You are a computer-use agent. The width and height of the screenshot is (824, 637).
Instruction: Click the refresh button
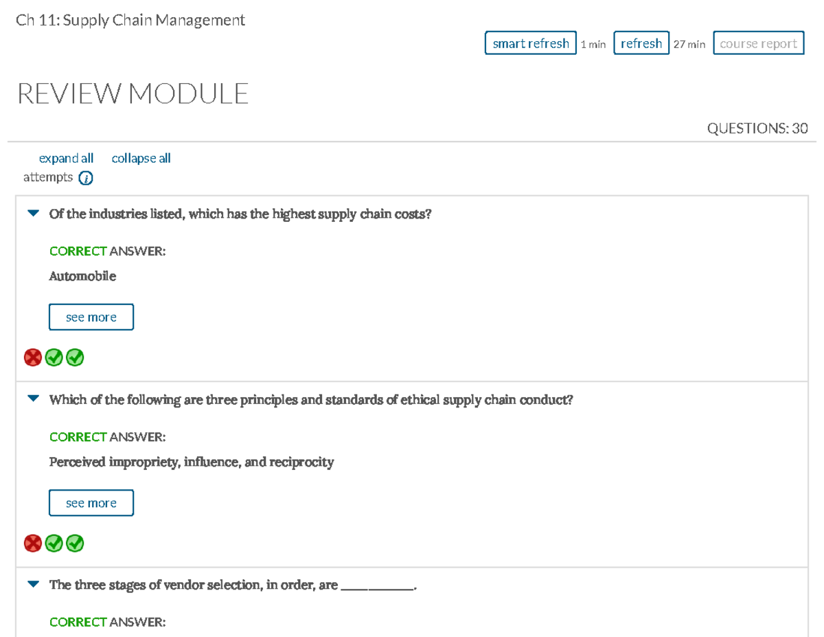point(641,43)
